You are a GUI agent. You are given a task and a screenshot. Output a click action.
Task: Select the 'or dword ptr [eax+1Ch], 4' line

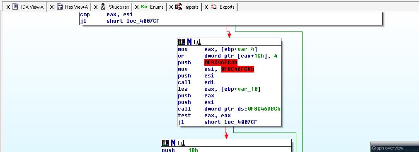[228, 56]
